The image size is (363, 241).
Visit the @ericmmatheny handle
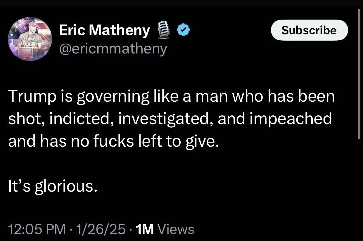tap(113, 49)
